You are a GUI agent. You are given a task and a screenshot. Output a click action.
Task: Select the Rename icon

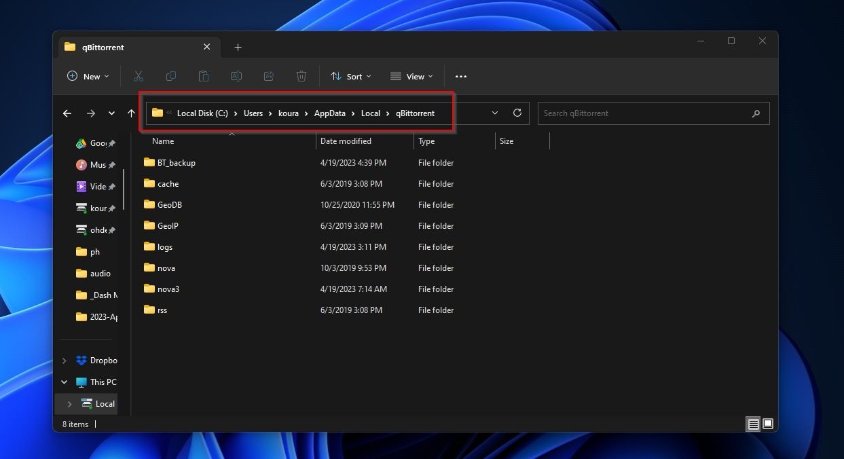point(236,76)
